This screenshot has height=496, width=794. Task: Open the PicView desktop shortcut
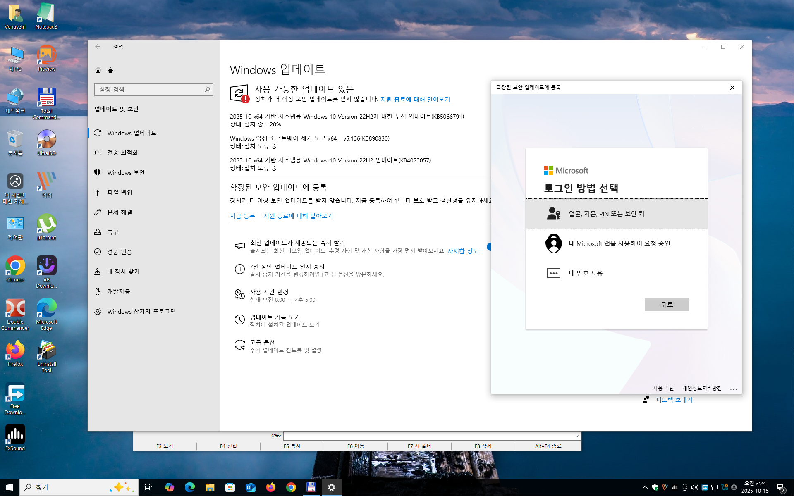pos(46,59)
